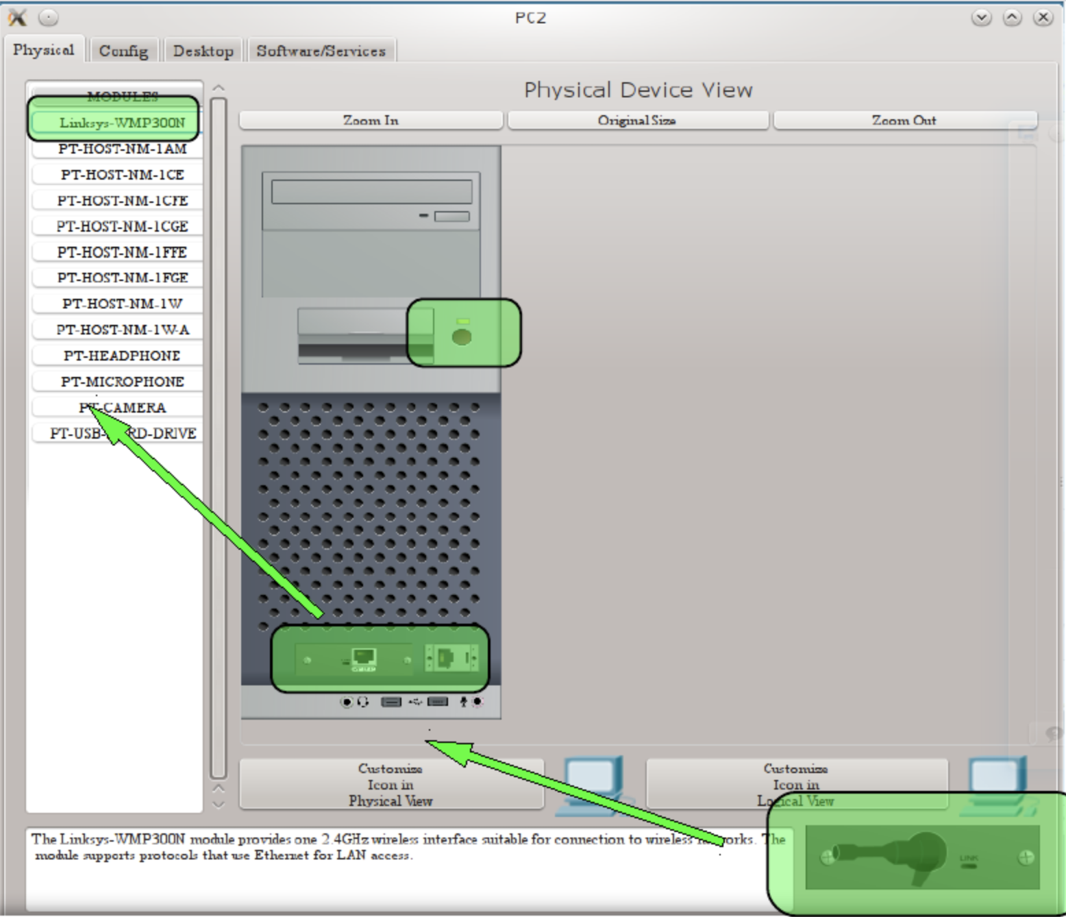Viewport: 1066px width, 917px height.
Task: Click the Linksys wireless module image
Action: [x=922, y=857]
